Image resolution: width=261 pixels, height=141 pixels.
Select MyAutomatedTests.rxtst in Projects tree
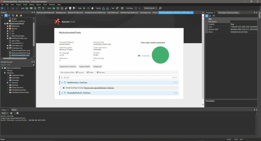(x=20, y=55)
